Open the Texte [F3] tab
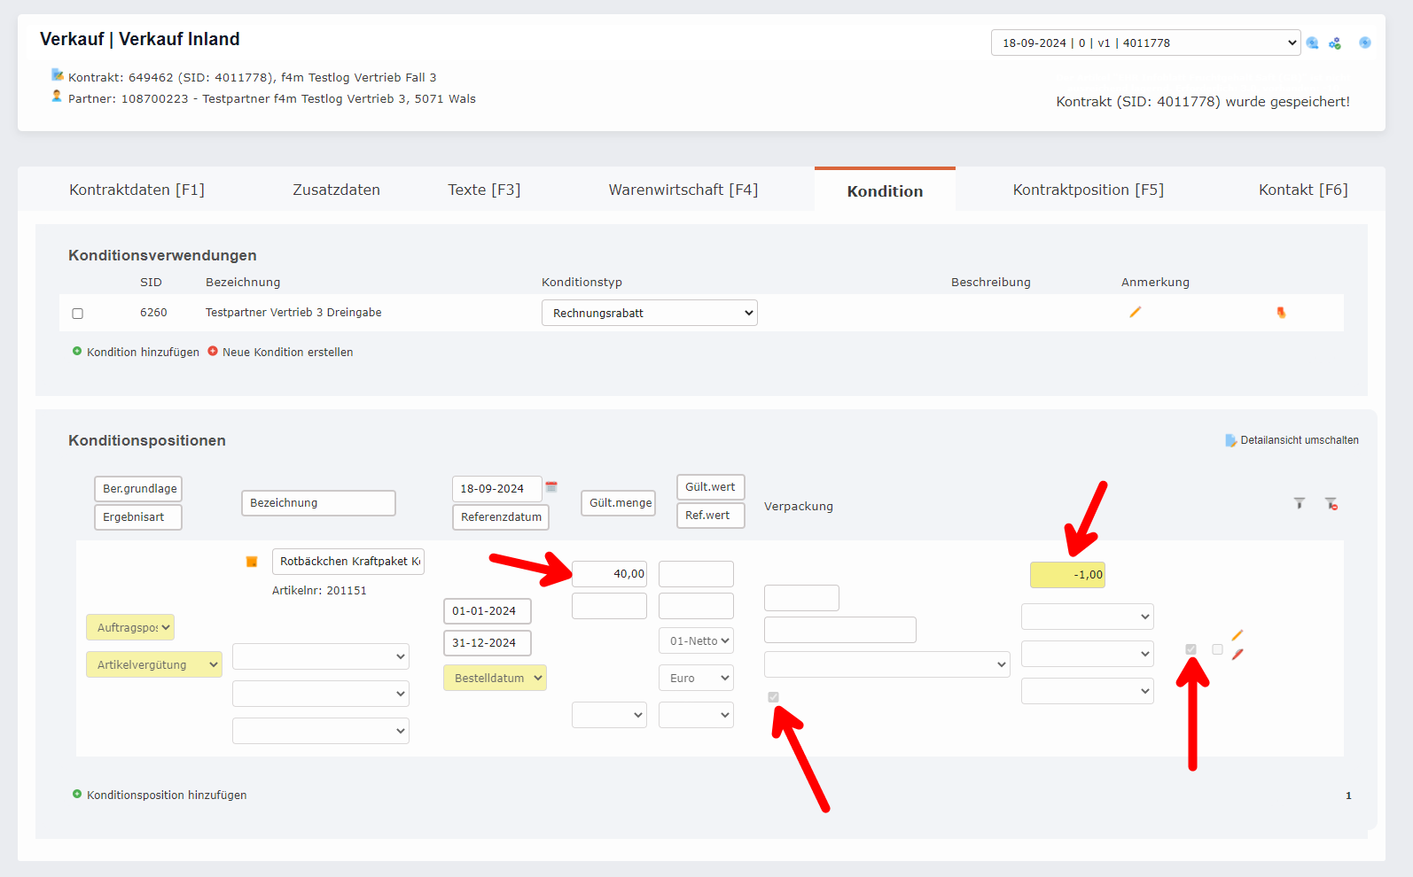The height and width of the screenshot is (877, 1413). click(484, 190)
